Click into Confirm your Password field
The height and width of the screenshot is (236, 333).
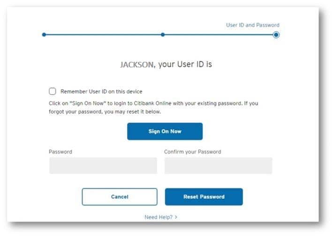pos(218,166)
